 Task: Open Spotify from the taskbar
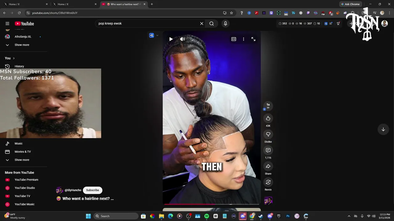click(x=207, y=216)
